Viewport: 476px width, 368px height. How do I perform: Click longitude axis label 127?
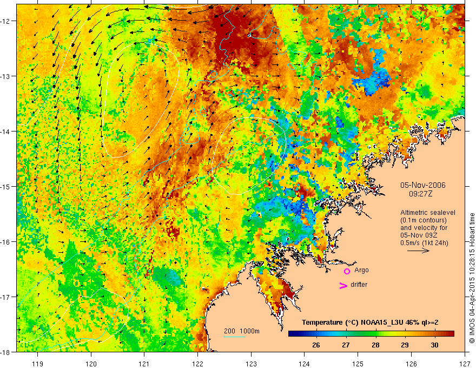(465, 364)
